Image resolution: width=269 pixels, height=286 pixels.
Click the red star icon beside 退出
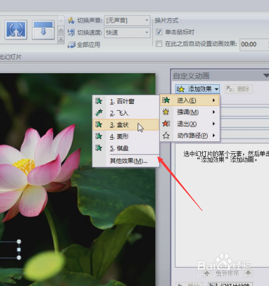[166, 124]
